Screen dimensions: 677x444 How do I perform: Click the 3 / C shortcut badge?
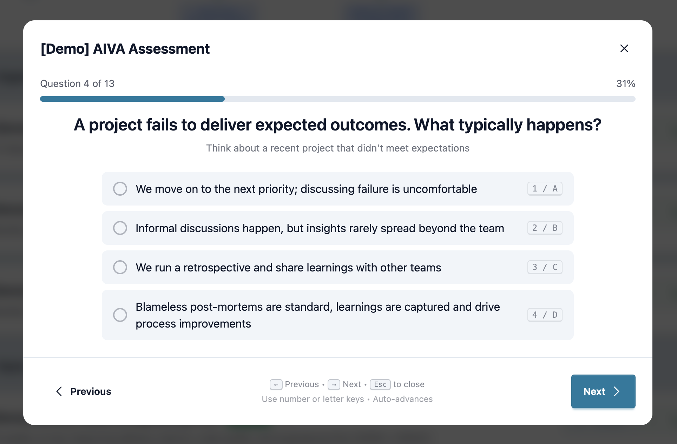(x=545, y=267)
